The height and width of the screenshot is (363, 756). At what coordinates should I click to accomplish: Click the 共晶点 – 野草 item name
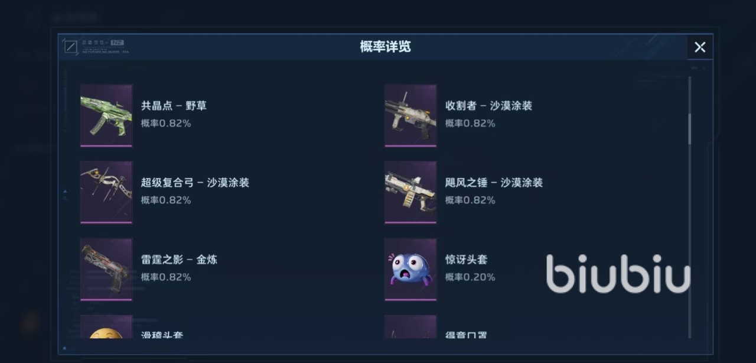coord(174,106)
